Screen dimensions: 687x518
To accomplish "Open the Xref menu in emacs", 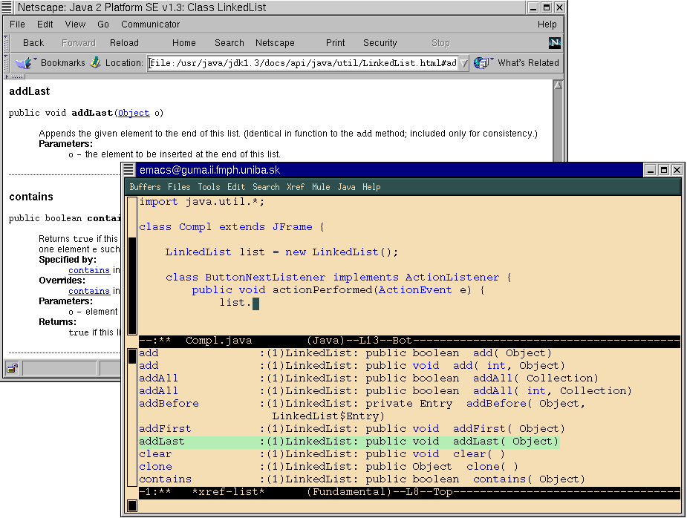I will pos(296,187).
